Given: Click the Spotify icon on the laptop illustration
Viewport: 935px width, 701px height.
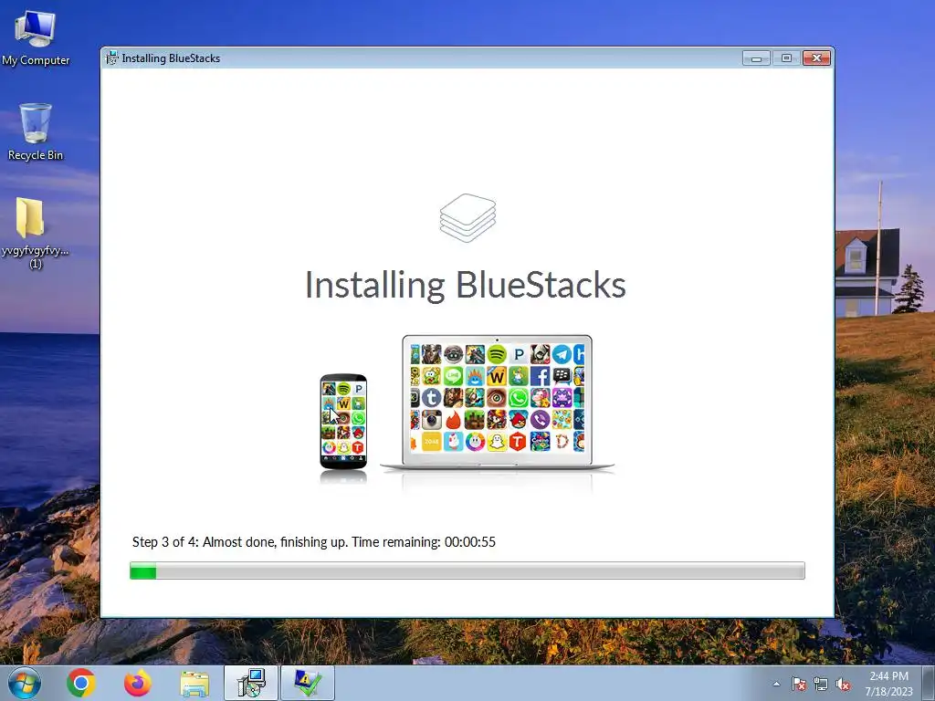Looking at the screenshot, I should (497, 355).
